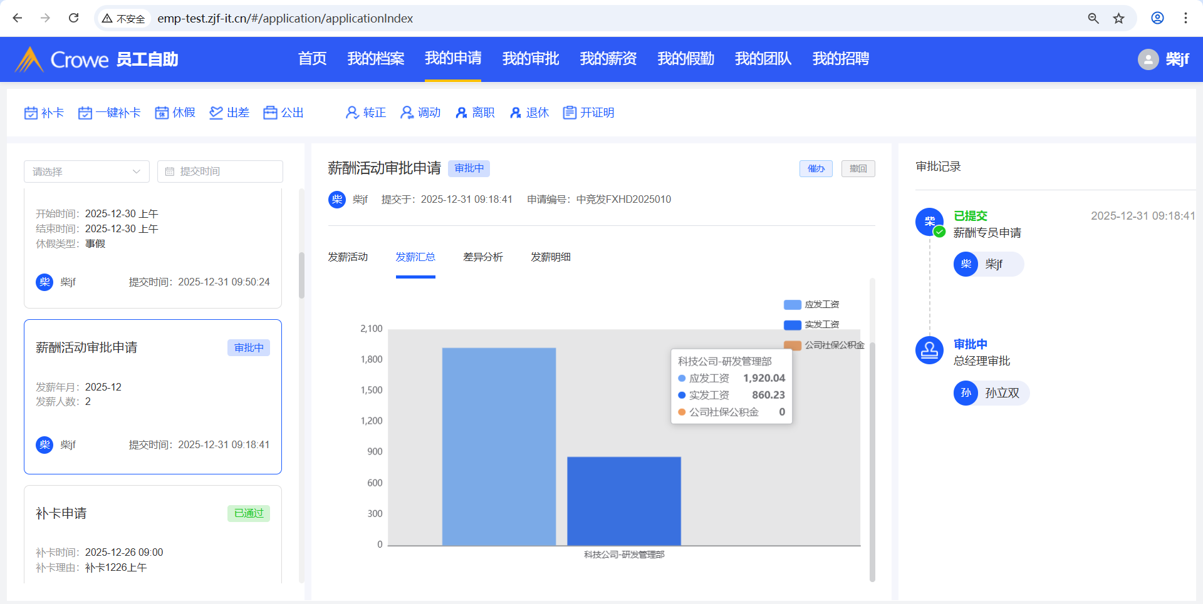The image size is (1203, 604).
Task: Open the 柴jf user account menu
Action: 1163,59
